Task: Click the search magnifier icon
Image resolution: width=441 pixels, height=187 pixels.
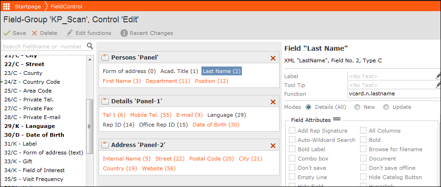Action: (x=90, y=46)
